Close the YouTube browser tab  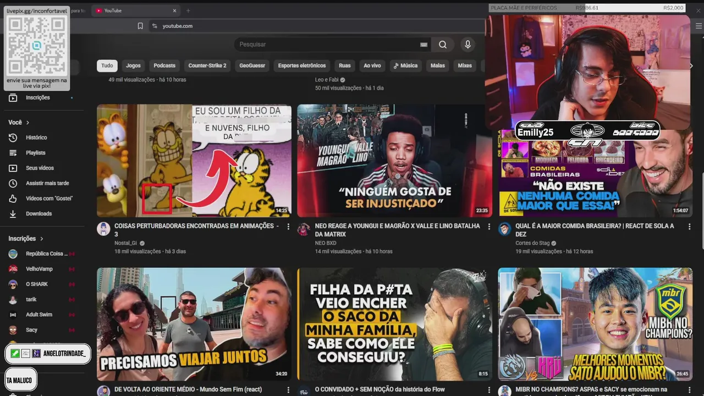pyautogui.click(x=175, y=10)
